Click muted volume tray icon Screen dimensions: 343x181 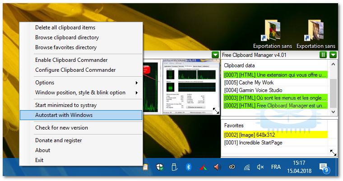[260, 167]
